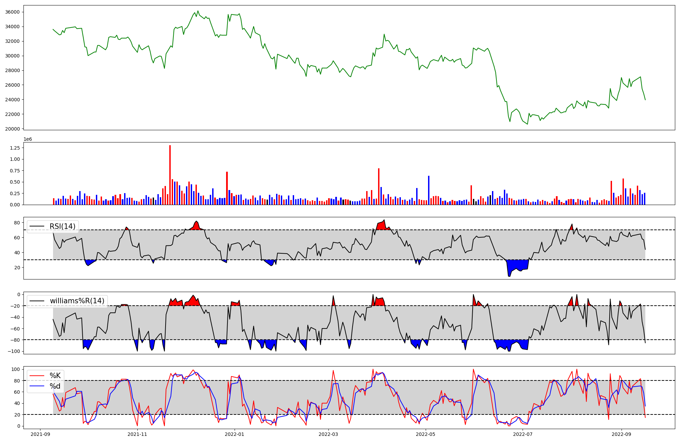
Task: Click the 2022-03 date tick label
Action: [328, 434]
